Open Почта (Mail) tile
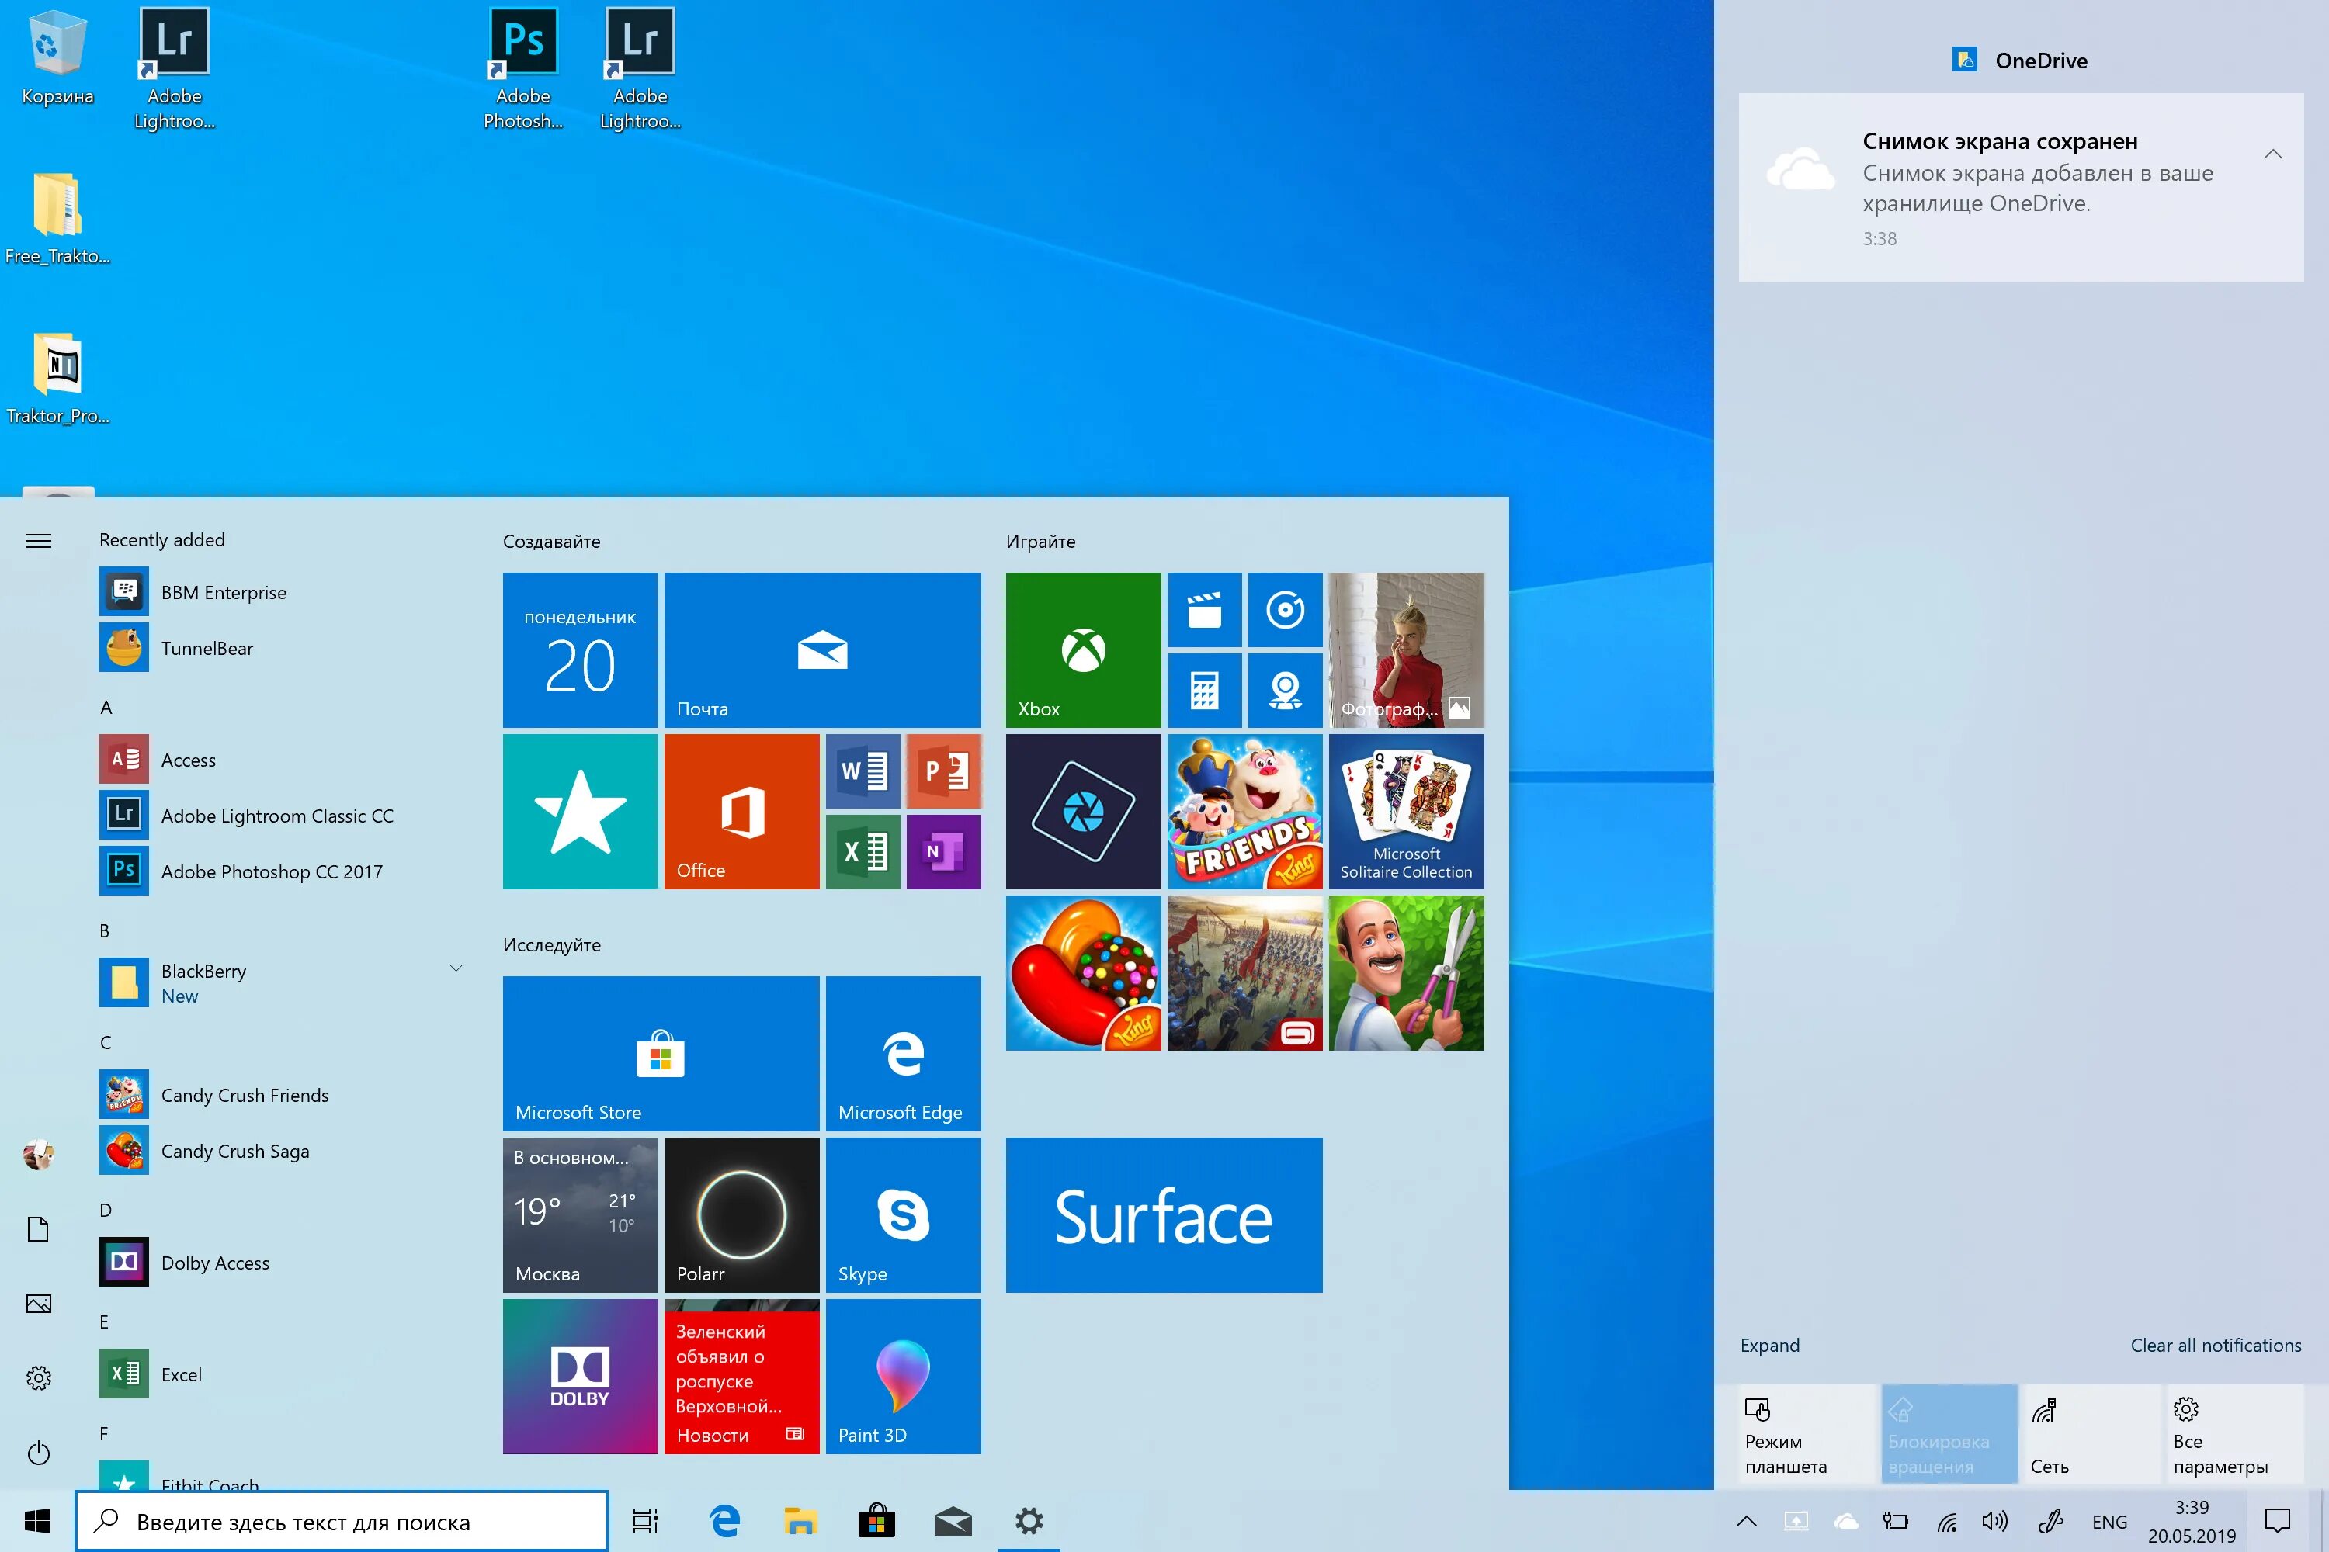Image resolution: width=2329 pixels, height=1552 pixels. (823, 648)
